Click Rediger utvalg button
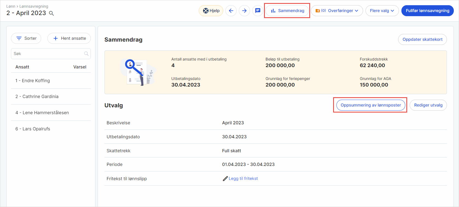Viewport: 459px width, 207px height. pos(428,105)
